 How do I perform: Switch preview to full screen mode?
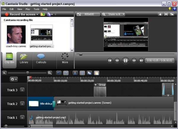(x=166, y=14)
